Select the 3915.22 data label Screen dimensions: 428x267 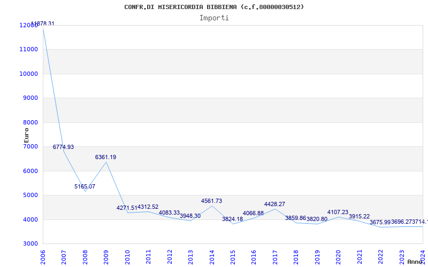tap(359, 217)
